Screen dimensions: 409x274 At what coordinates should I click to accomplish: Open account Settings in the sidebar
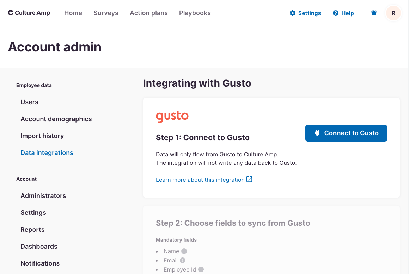point(33,213)
